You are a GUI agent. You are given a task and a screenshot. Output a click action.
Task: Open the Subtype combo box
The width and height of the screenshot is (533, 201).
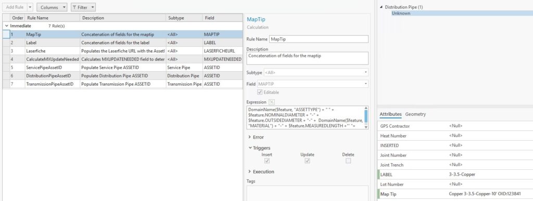tap(316, 73)
